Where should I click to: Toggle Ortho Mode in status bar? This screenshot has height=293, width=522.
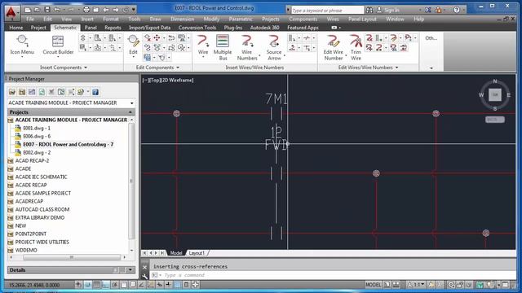[105, 284]
